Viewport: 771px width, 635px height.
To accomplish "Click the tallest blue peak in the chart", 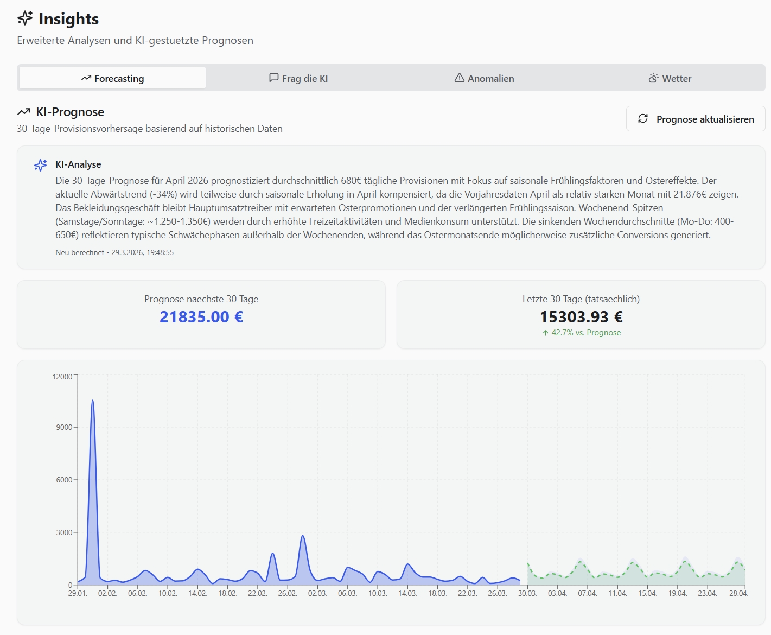I will 93,402.
